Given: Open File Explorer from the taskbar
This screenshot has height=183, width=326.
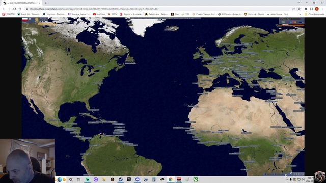Looking at the screenshot, I should point(104,179).
